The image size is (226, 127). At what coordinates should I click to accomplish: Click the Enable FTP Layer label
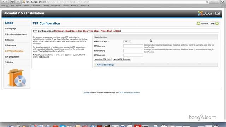pyautogui.click(x=101, y=42)
